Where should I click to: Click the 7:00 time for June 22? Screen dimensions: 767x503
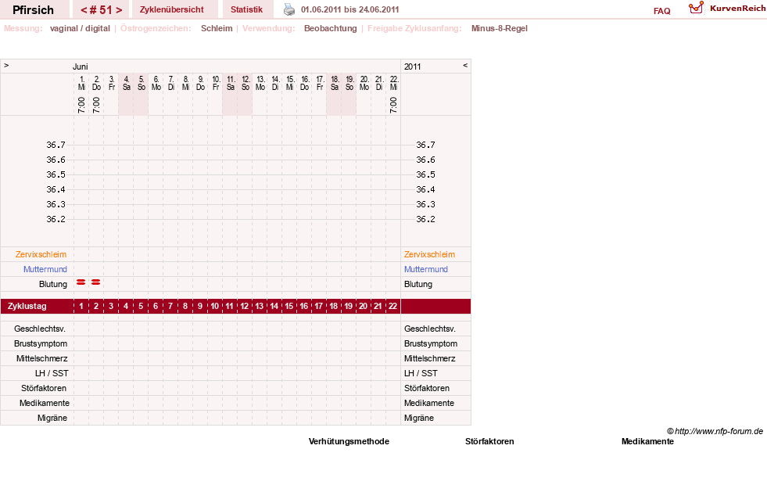(394, 105)
